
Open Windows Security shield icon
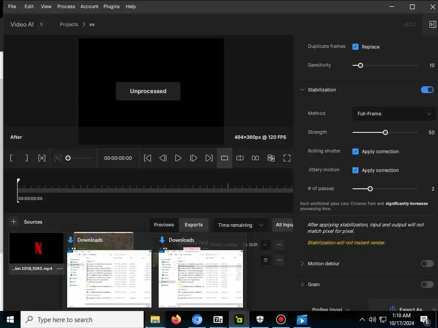tap(260, 319)
